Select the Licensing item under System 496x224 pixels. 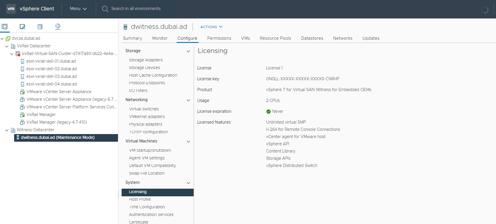click(x=157, y=192)
